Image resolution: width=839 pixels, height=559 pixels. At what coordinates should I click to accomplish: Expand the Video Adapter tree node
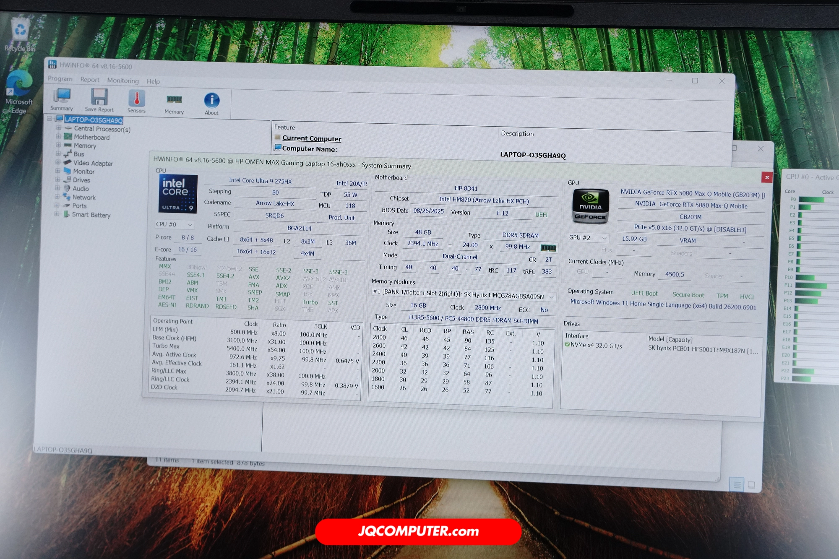(x=58, y=162)
